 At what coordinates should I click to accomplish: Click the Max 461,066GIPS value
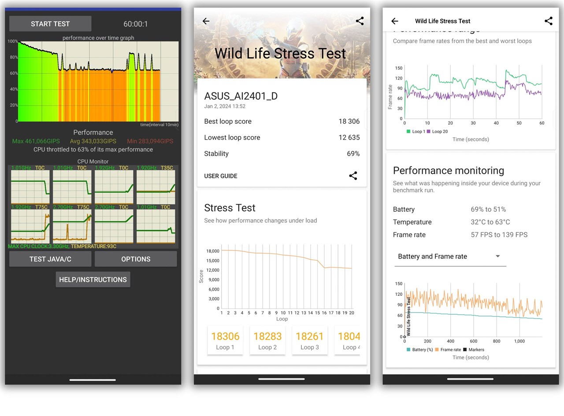(36, 141)
